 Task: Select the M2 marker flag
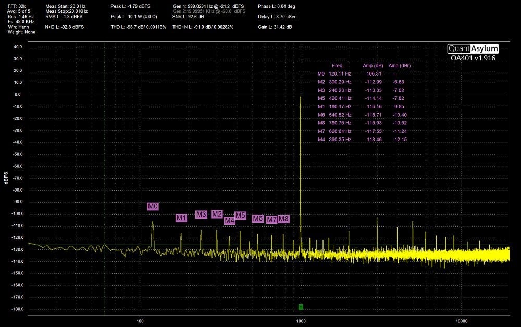[x=217, y=214]
